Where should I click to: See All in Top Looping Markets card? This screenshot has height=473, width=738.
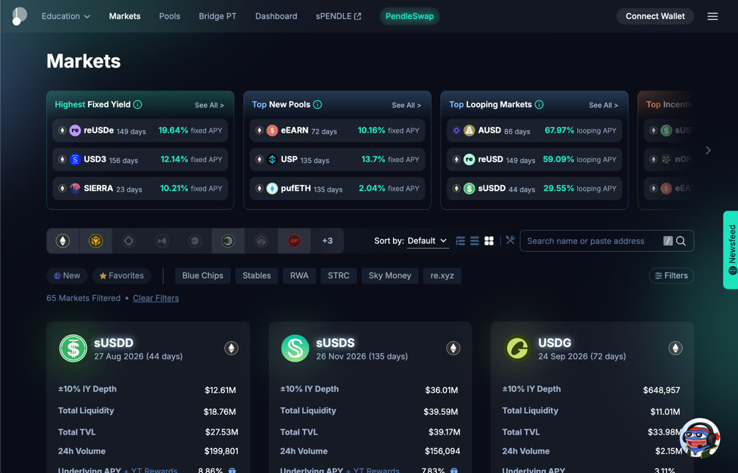click(x=603, y=105)
